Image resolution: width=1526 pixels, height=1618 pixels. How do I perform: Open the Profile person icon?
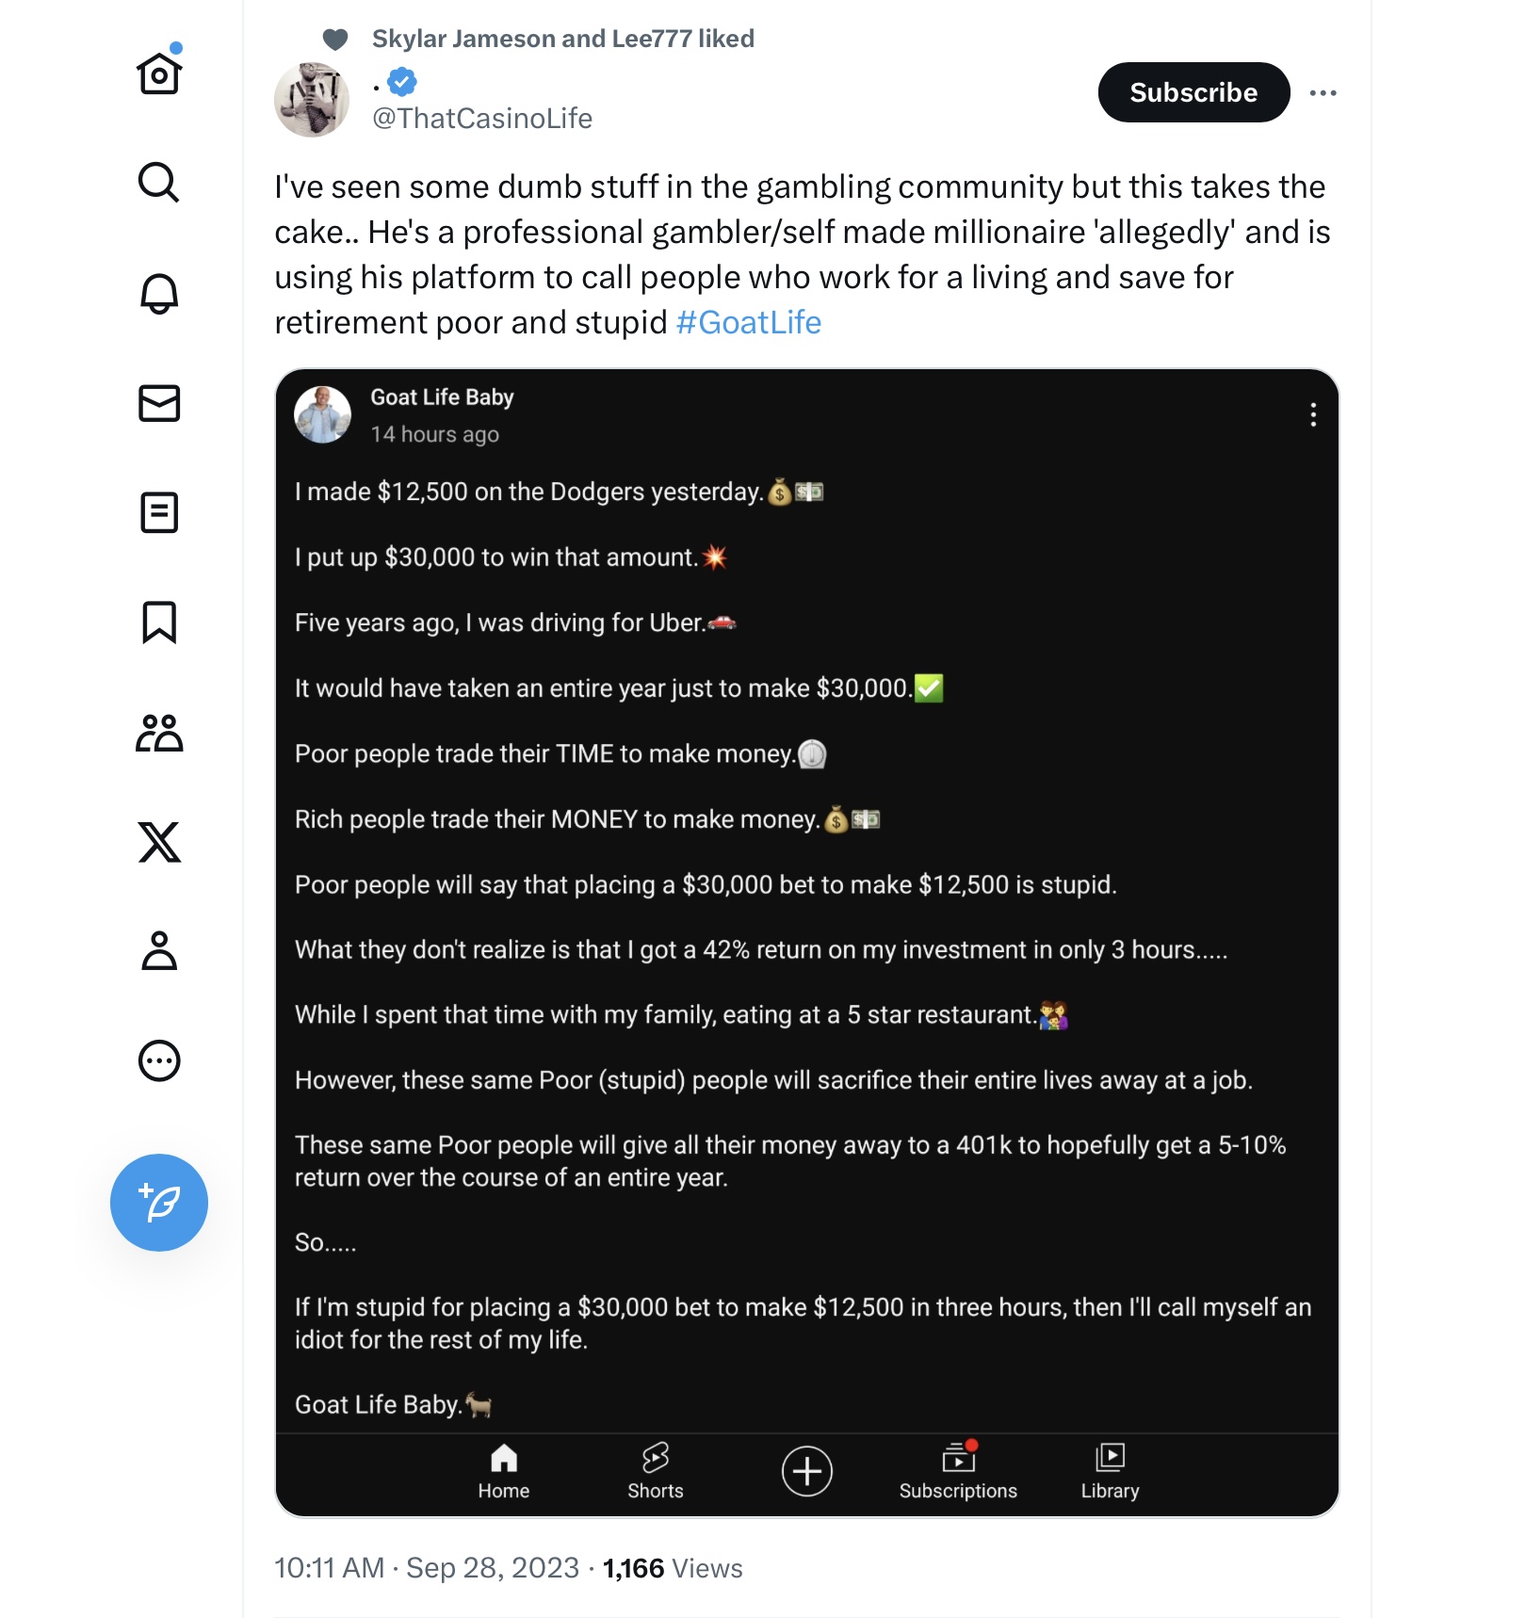point(159,951)
